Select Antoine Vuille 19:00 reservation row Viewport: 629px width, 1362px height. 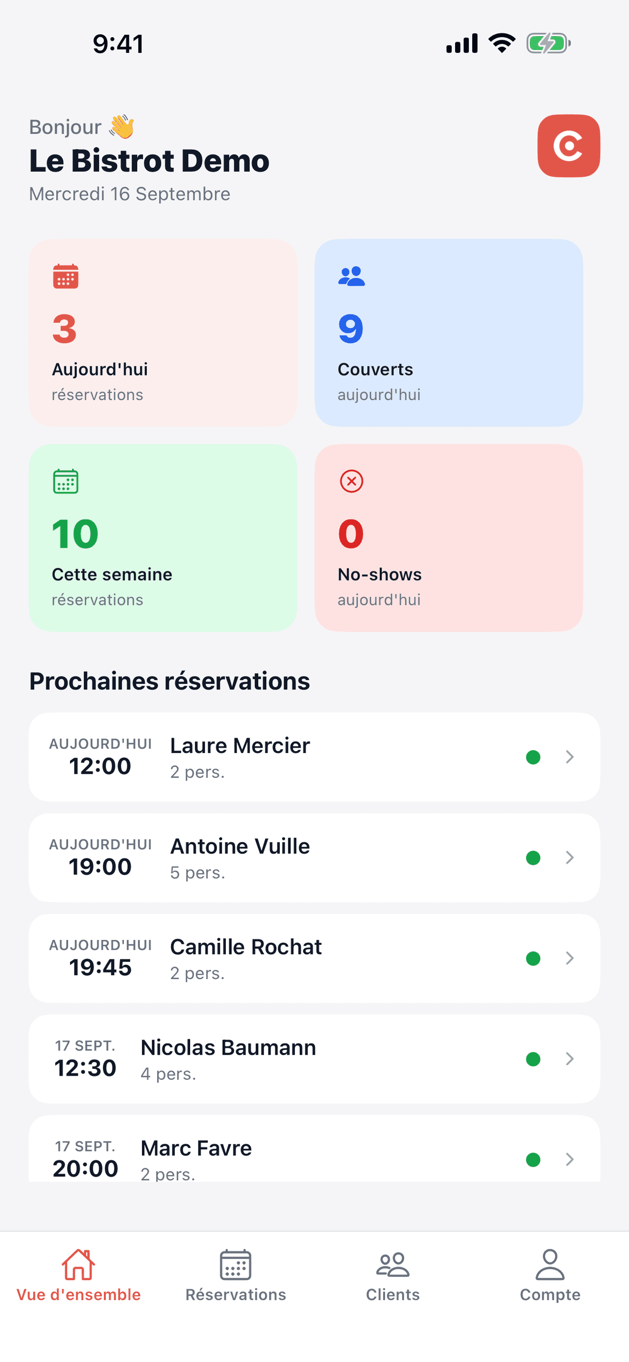point(314,858)
